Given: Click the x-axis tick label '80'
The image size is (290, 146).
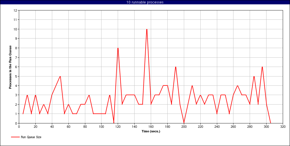Looking at the screenshot, I should pos(85,127).
